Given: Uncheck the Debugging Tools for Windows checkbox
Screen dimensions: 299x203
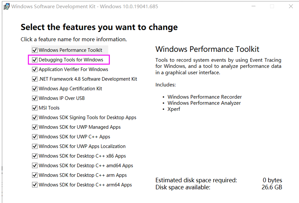Looking at the screenshot, I should tap(35, 60).
